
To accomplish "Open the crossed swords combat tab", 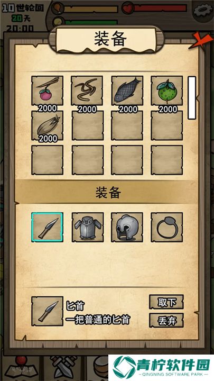I will click(64, 367).
